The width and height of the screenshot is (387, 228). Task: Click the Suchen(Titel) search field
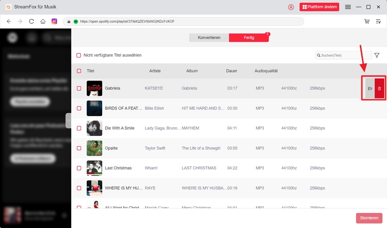(343, 55)
